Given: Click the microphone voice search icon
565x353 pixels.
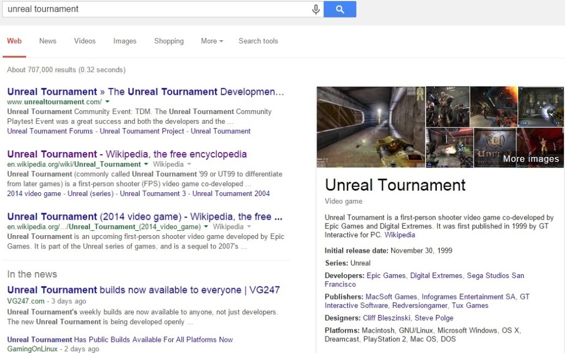Looking at the screenshot, I should click(x=316, y=9).
